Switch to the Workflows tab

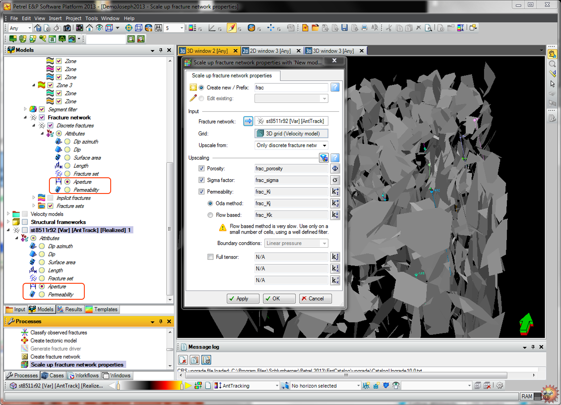point(83,376)
